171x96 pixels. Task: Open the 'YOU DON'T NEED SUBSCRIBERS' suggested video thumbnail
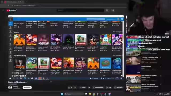pyautogui.click(x=133, y=88)
